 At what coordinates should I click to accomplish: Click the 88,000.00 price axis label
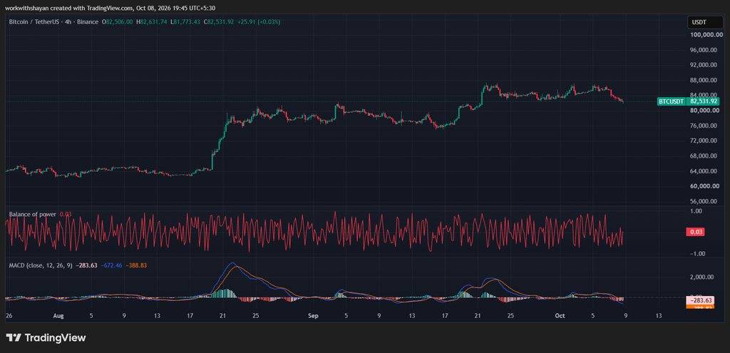[705, 80]
